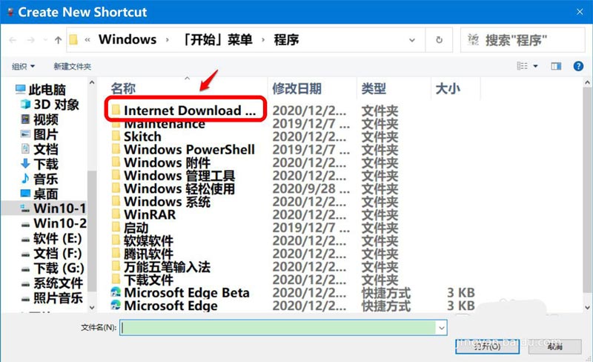Click 新建文件夹 button
The width and height of the screenshot is (593, 362).
pos(72,67)
